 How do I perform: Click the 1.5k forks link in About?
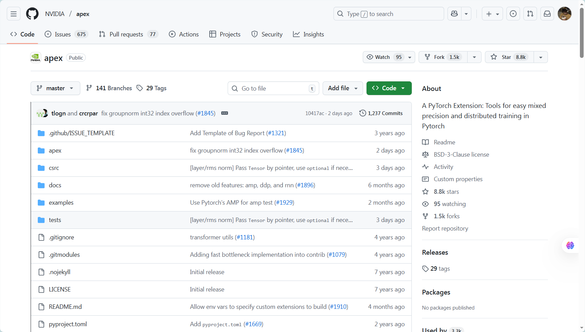click(441, 216)
